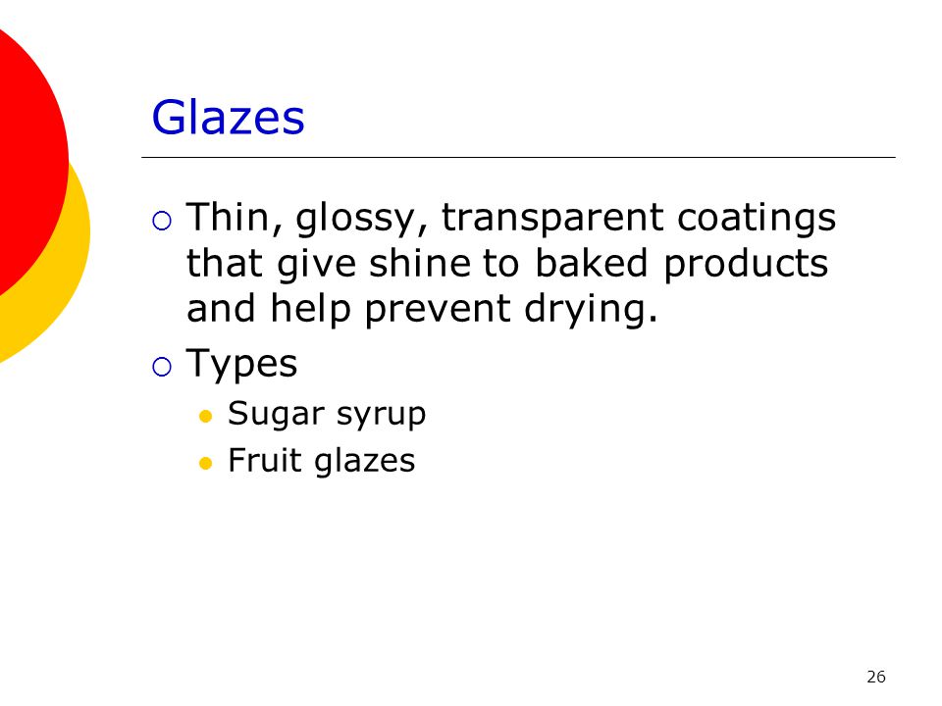Viewport: 942px width, 706px height.
Task: Click the word "Types"
Action: point(241,364)
